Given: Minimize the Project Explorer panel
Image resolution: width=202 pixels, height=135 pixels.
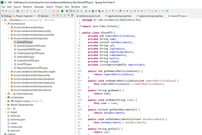Looking at the screenshot, I should [x=68, y=15].
